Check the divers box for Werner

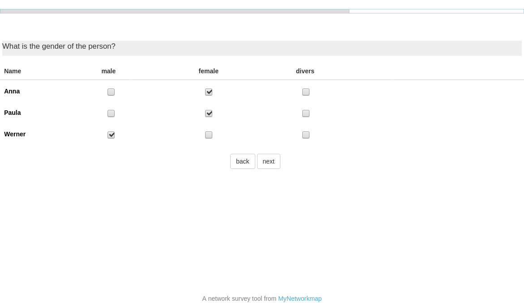click(x=306, y=135)
